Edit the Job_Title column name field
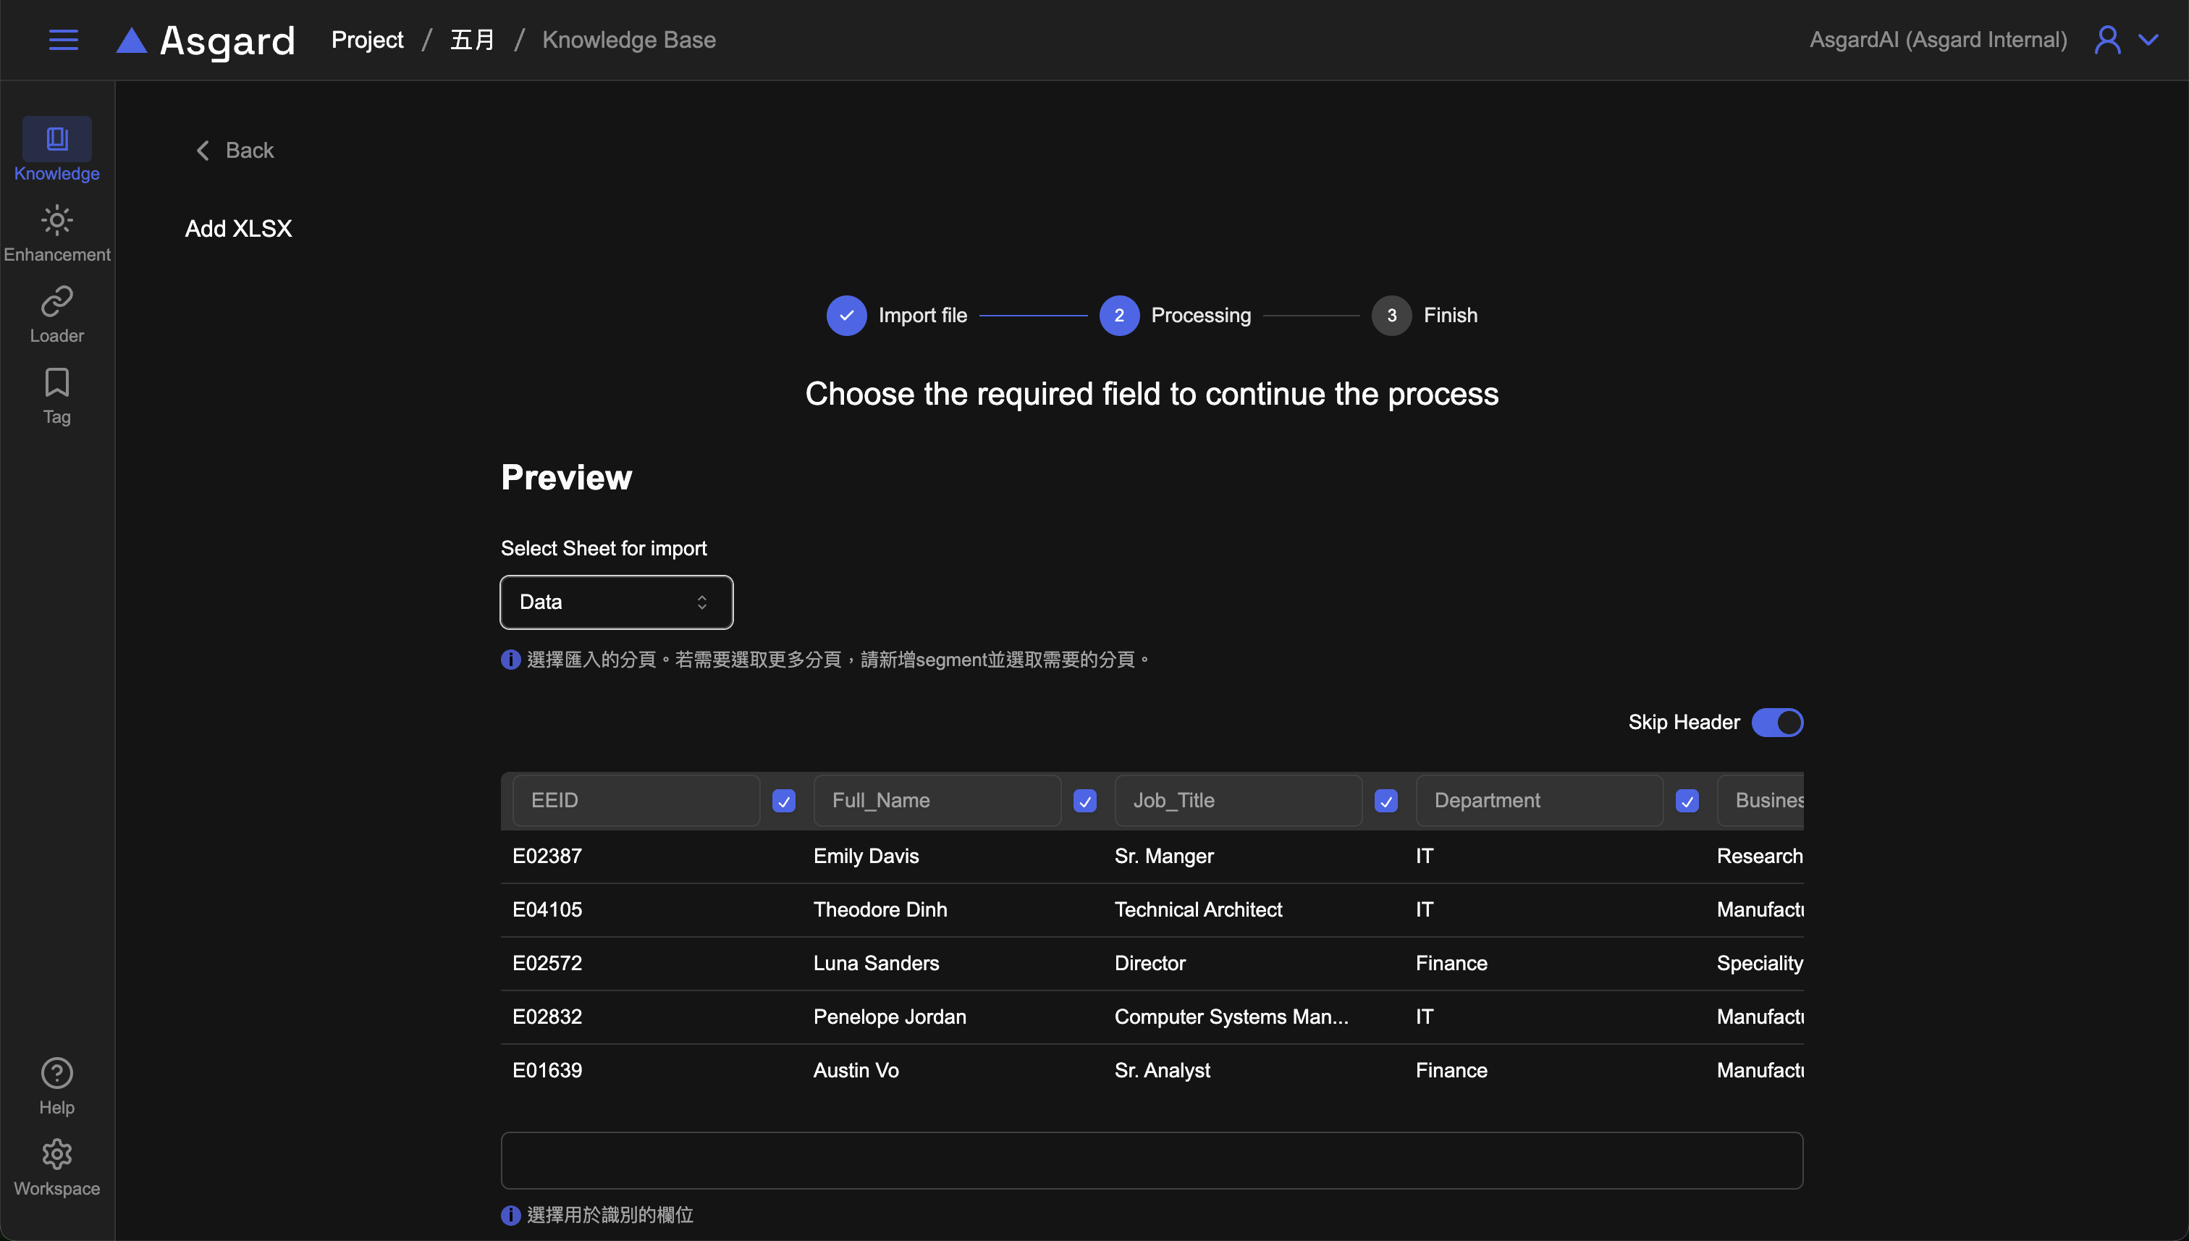2189x1241 pixels. pyautogui.click(x=1237, y=800)
